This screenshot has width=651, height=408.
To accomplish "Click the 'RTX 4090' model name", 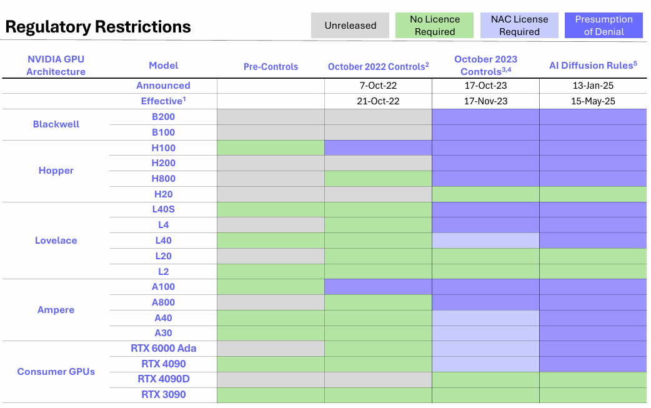I will tap(164, 364).
